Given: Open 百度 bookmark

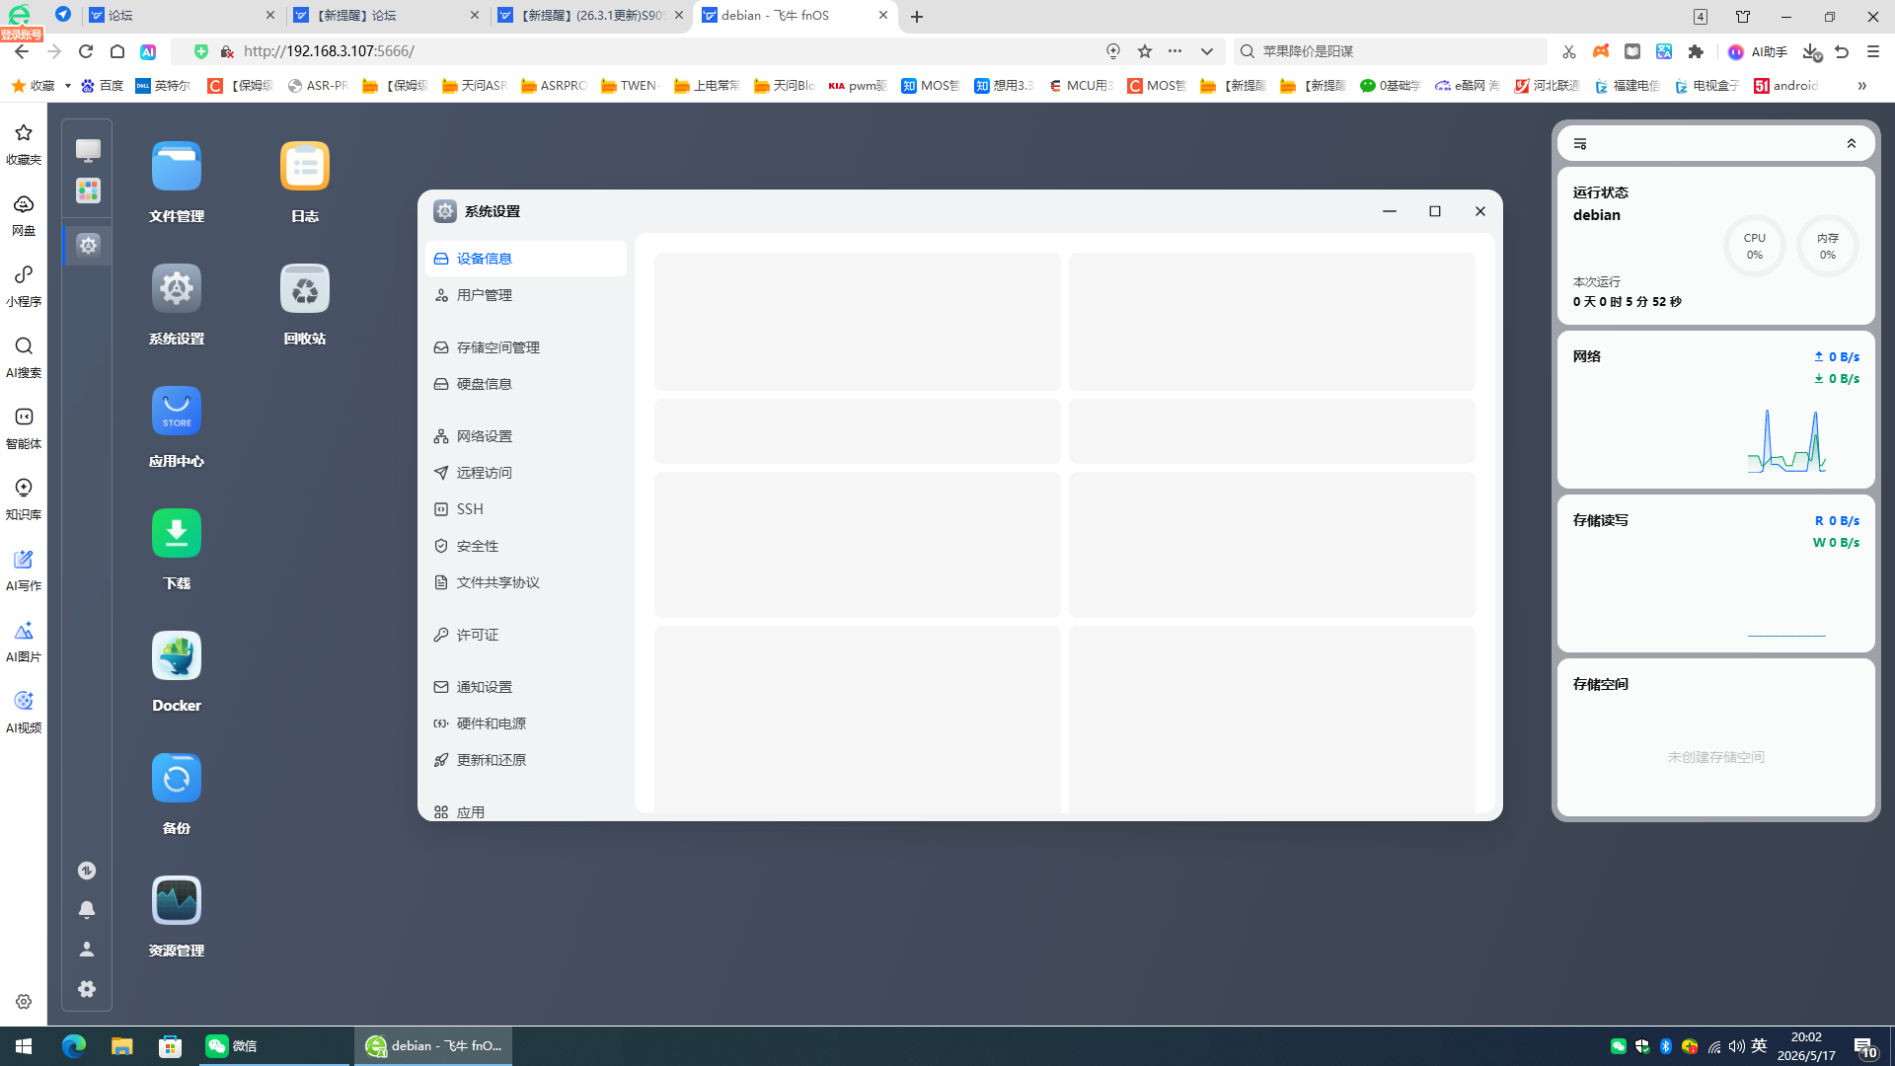Looking at the screenshot, I should [102, 86].
